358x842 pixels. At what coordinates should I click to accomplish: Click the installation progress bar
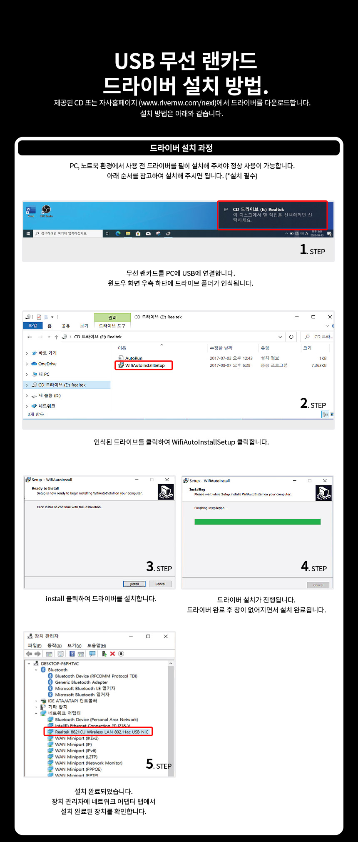pos(257,522)
